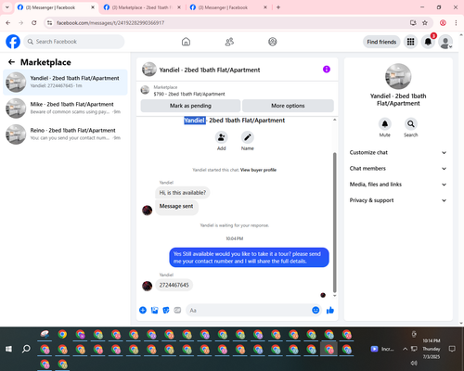Focus the Search Facebook field
The height and width of the screenshot is (371, 464).
(x=74, y=42)
